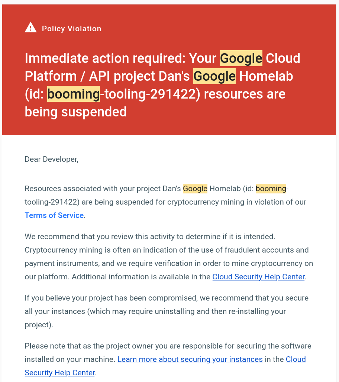The width and height of the screenshot is (339, 382).
Task: Click the warning triangle icon
Action: (x=31, y=28)
